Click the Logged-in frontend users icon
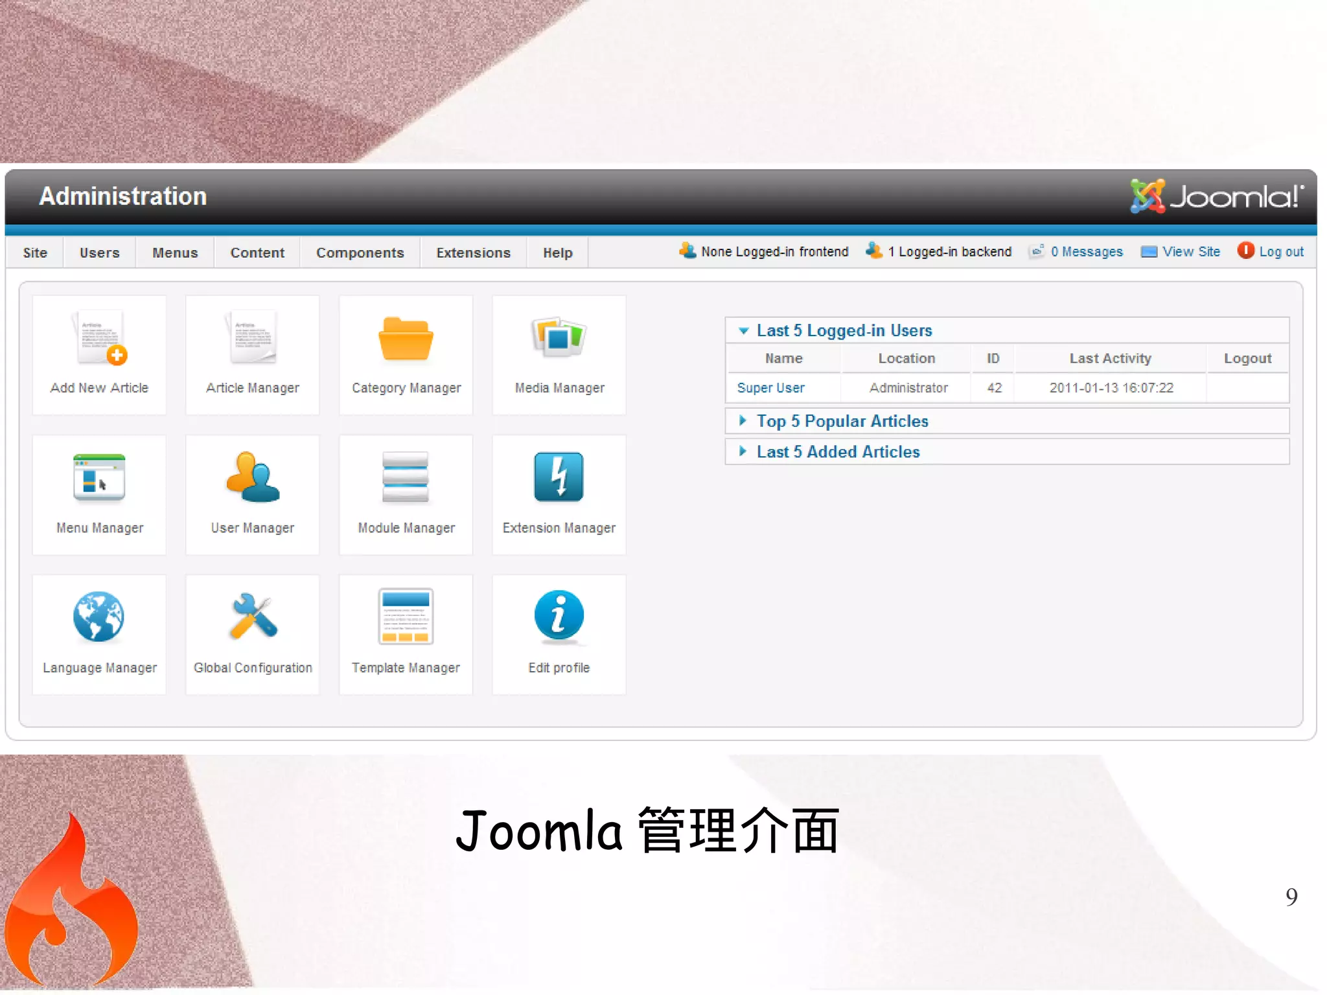The height and width of the screenshot is (995, 1327). click(x=687, y=251)
